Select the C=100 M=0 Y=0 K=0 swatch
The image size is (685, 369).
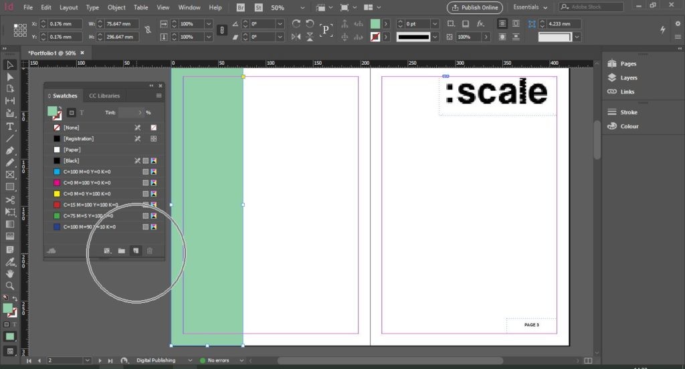pyautogui.click(x=104, y=172)
